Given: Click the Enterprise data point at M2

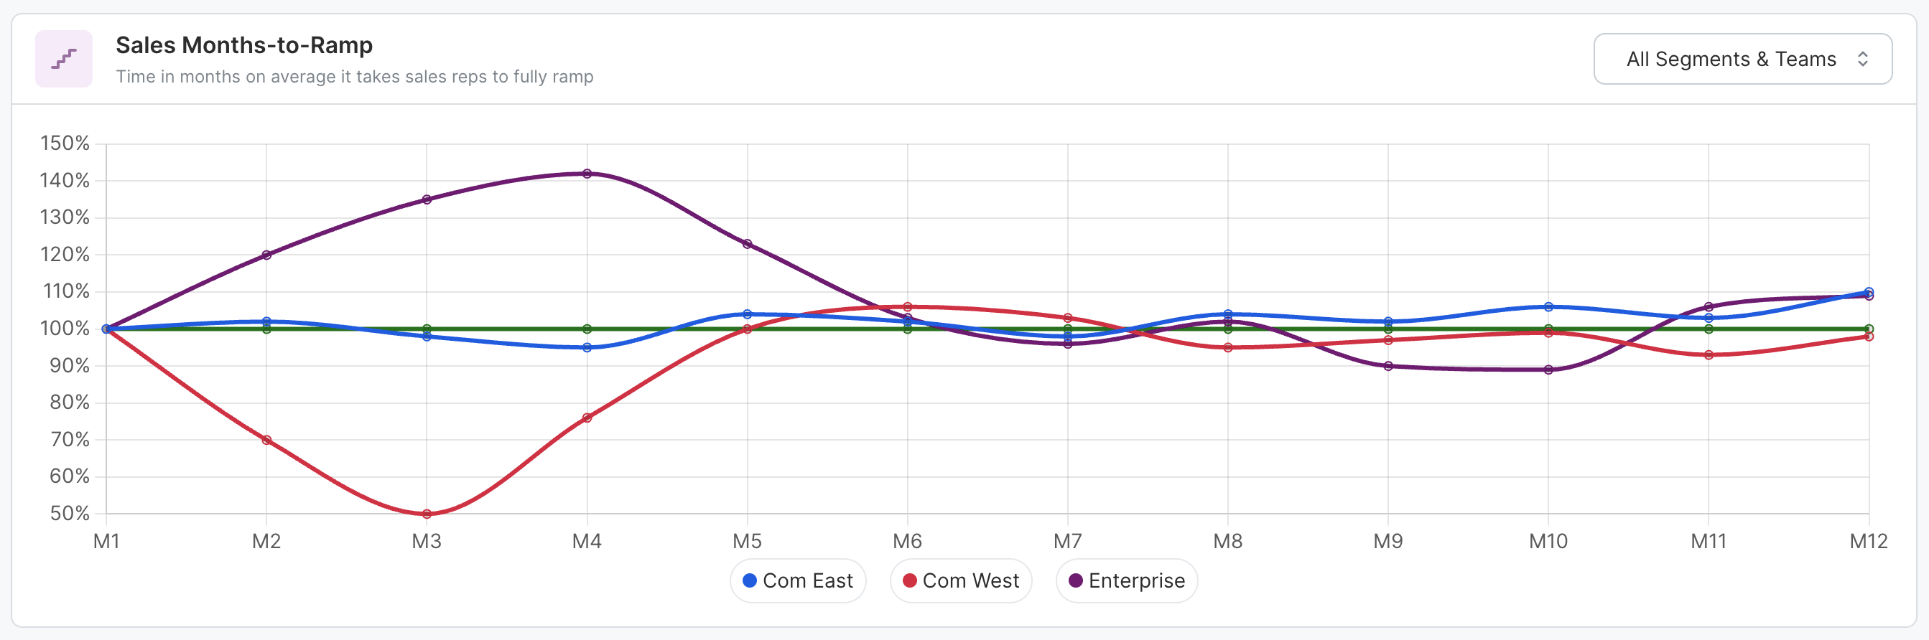Looking at the screenshot, I should tap(266, 255).
